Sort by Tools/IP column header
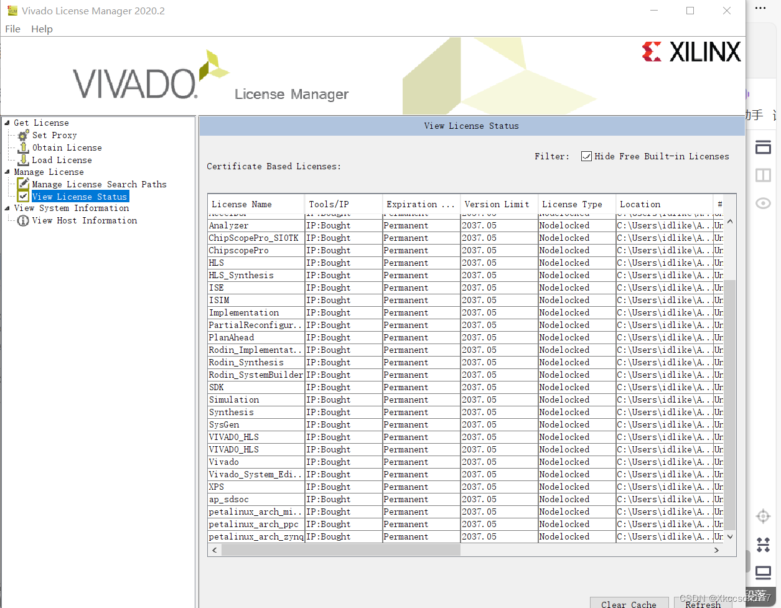 click(x=344, y=204)
